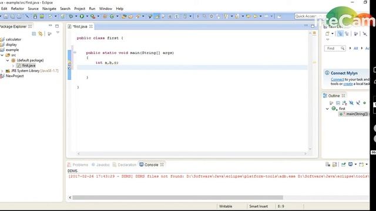This screenshot has width=376, height=211.
Task: Open the Navigate menu
Action: (x=49, y=9)
